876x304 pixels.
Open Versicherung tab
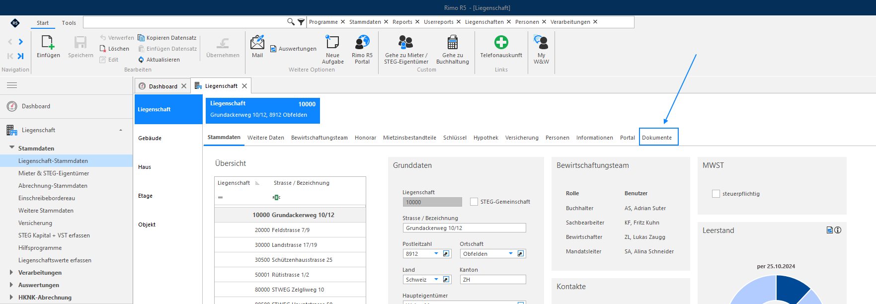coord(522,138)
